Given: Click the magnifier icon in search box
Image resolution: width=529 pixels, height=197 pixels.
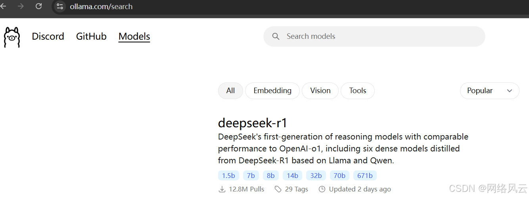Looking at the screenshot, I should point(276,36).
